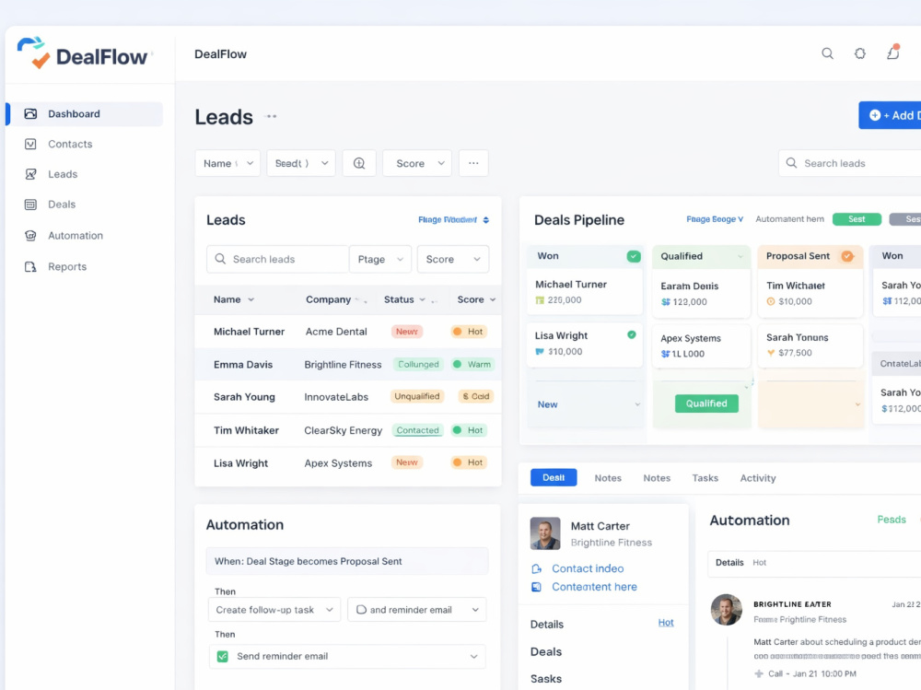Click the Acme Dental company cell
The image size is (921, 690).
(336, 332)
